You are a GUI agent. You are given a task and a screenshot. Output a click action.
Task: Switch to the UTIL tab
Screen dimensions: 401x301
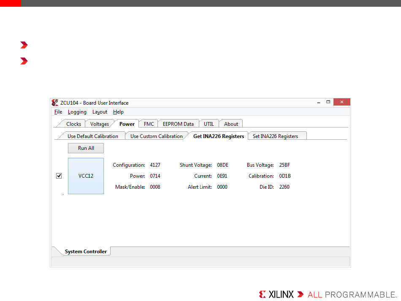(209, 124)
